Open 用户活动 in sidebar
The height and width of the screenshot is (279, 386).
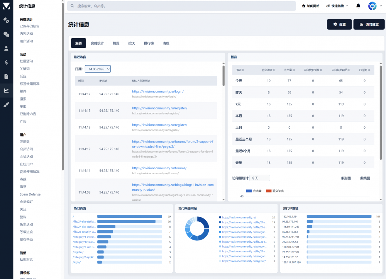click(26, 41)
